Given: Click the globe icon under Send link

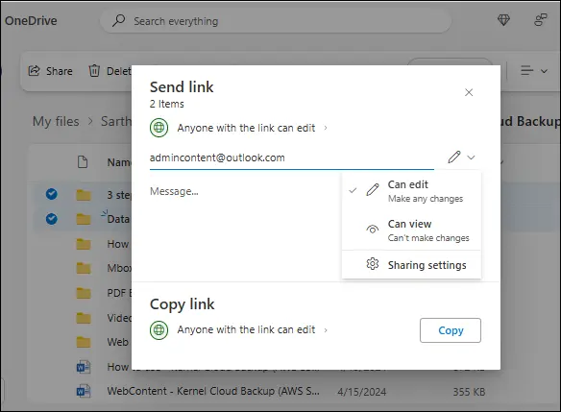Looking at the screenshot, I should point(159,128).
